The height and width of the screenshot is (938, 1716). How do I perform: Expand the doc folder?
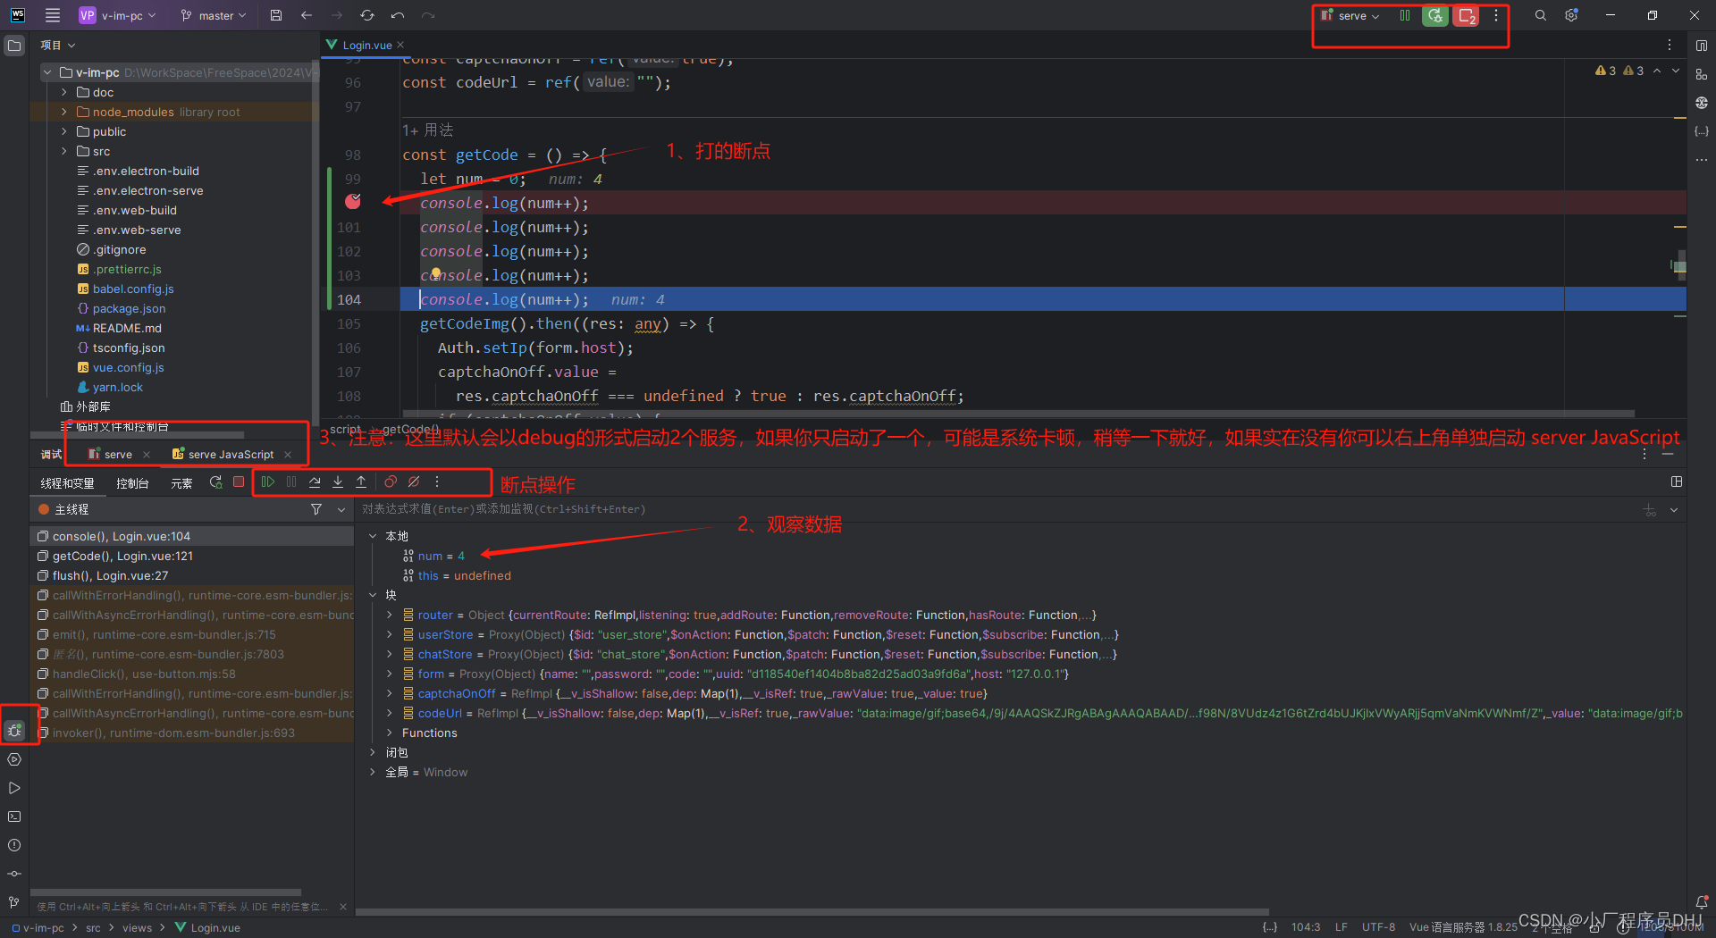click(x=64, y=92)
